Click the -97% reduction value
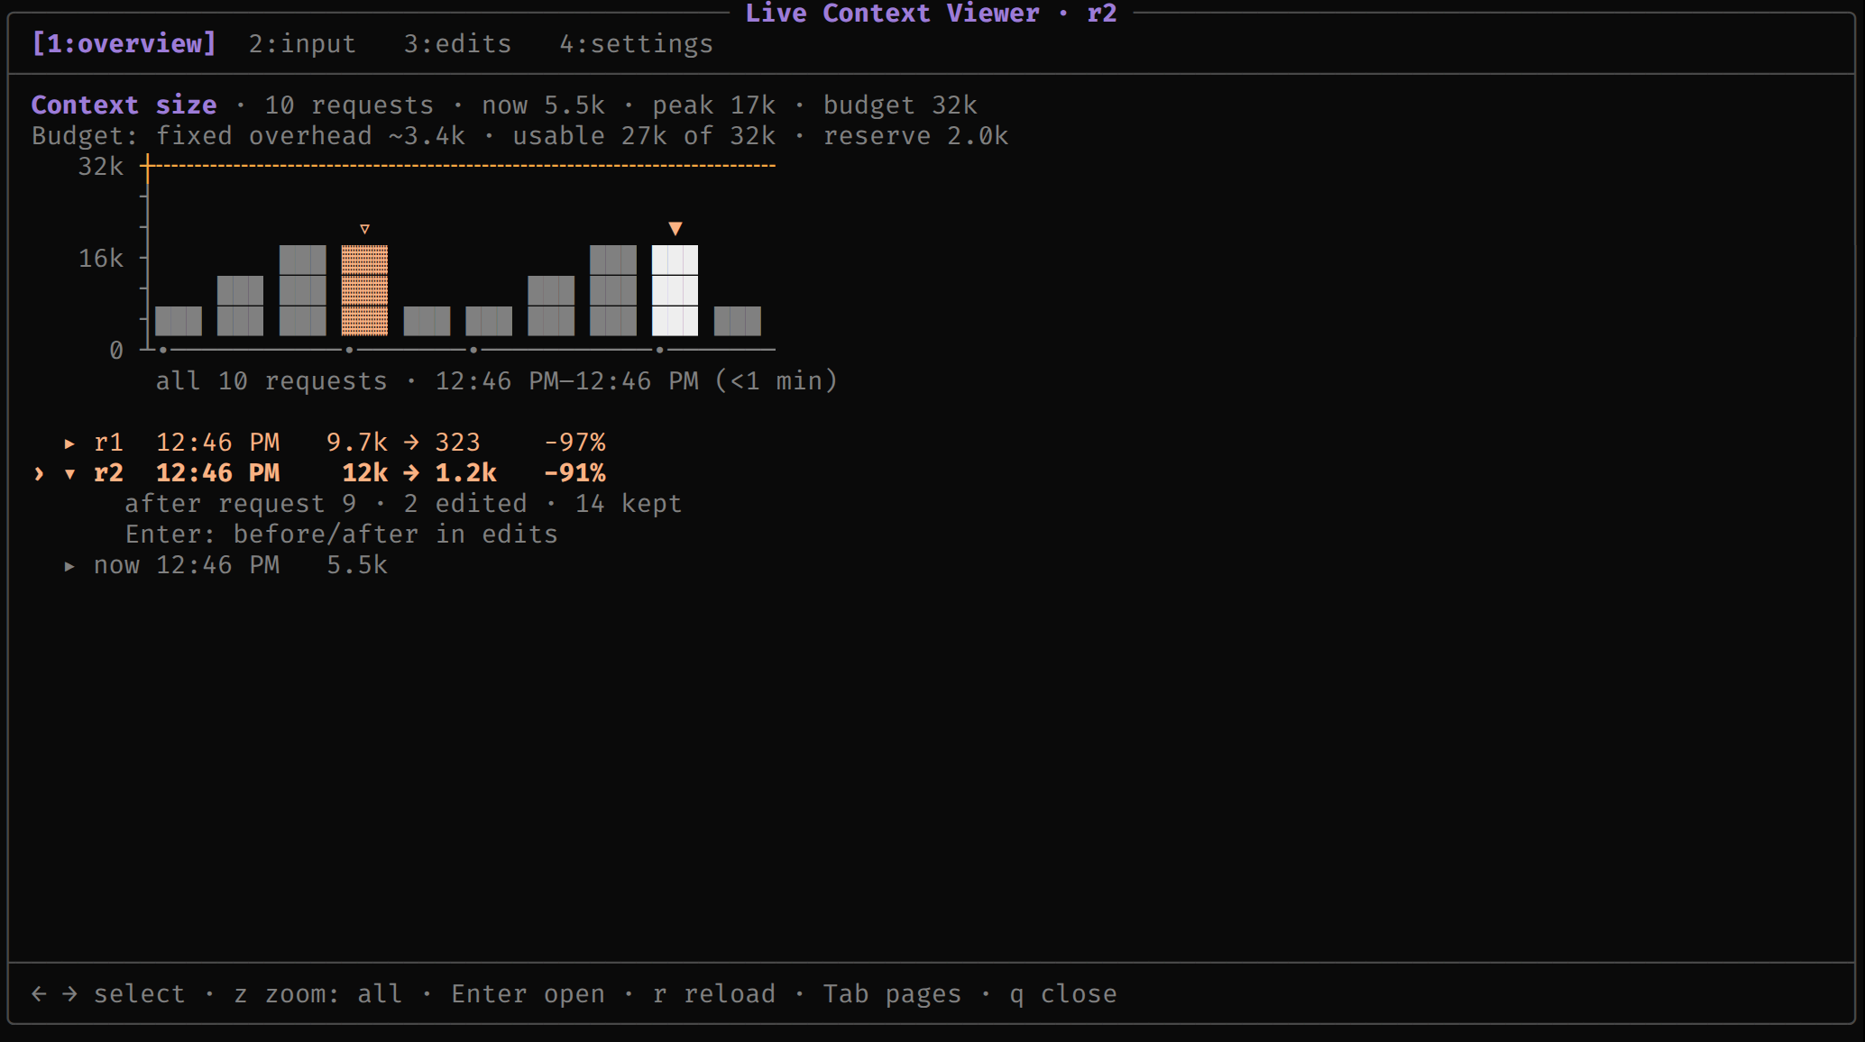 (x=574, y=443)
